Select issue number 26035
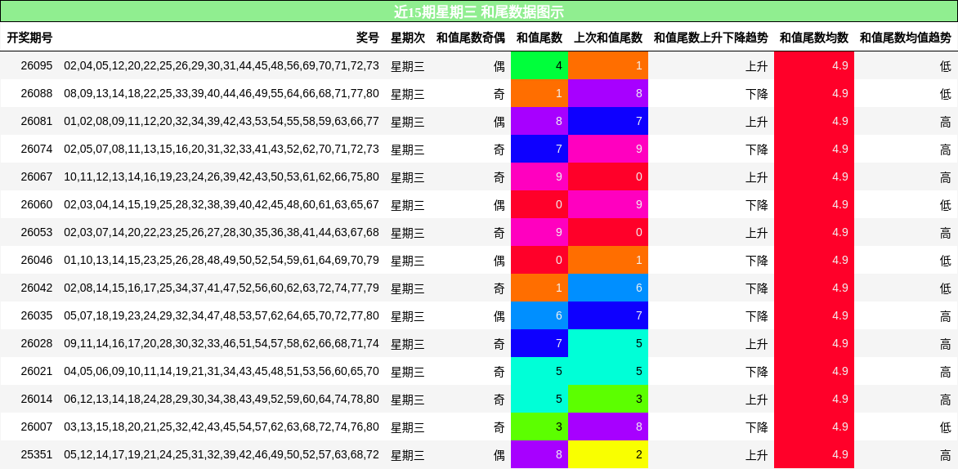The image size is (958, 469). coord(37,315)
